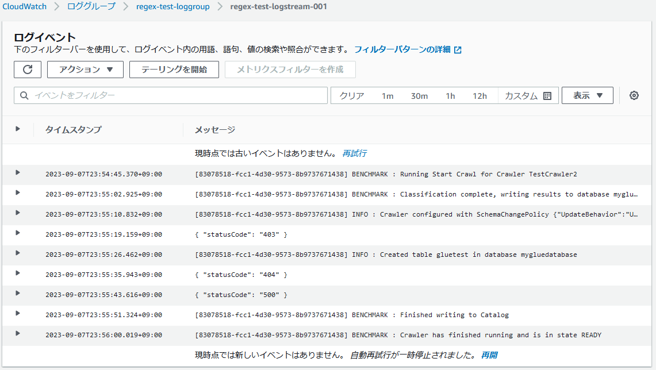Click the custom range calendar icon
Screen dimensions: 656x370
click(x=547, y=96)
